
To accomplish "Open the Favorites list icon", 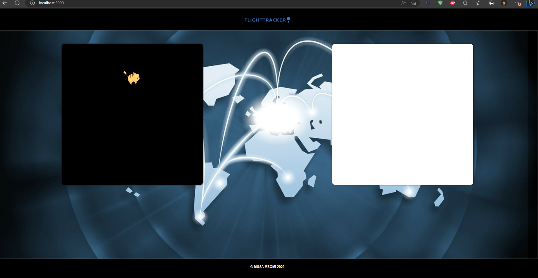I will click(x=479, y=3).
